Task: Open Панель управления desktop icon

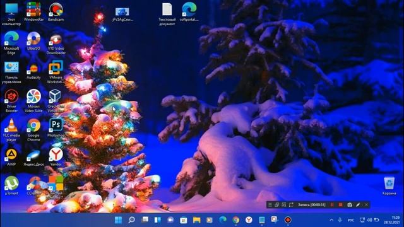Action: (11, 73)
